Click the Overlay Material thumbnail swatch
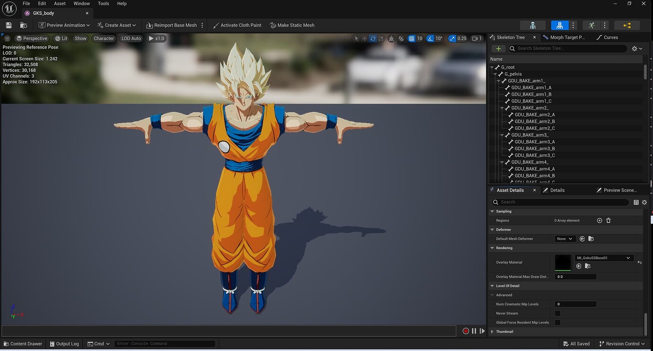Screen dimensions: 653x351 coord(563,262)
